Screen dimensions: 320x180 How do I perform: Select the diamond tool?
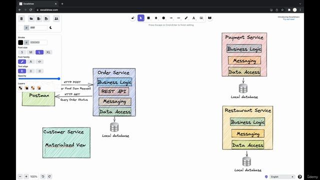pos(156,18)
